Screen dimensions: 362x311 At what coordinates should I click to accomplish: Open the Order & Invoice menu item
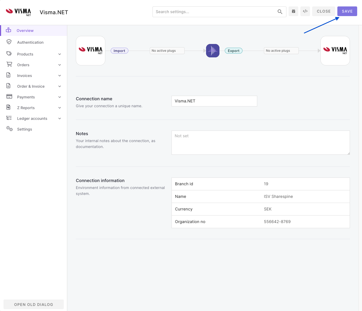point(31,86)
